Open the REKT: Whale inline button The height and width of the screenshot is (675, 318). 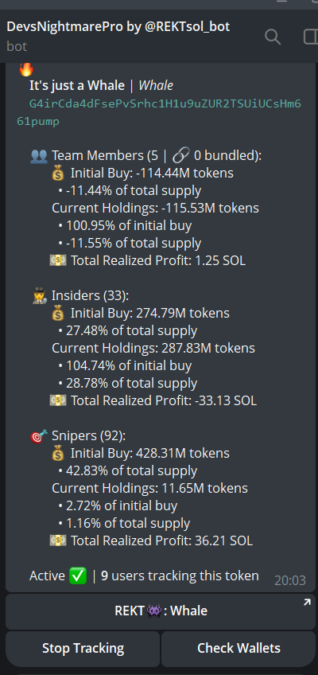tap(161, 611)
